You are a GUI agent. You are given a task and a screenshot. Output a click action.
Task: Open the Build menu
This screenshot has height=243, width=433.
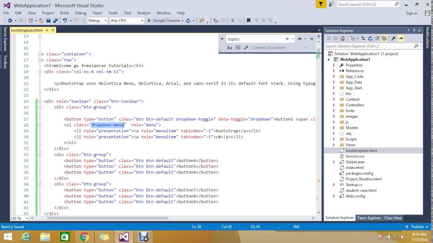pos(64,13)
